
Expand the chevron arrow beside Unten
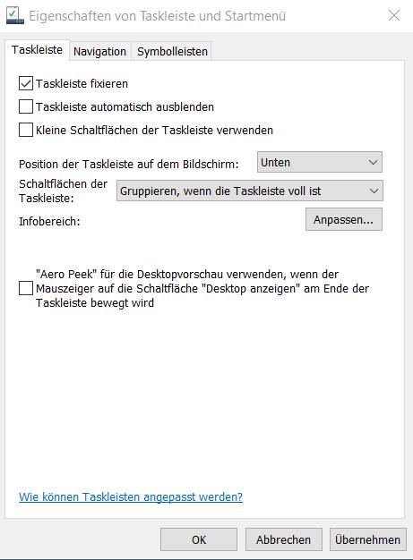[x=373, y=162]
